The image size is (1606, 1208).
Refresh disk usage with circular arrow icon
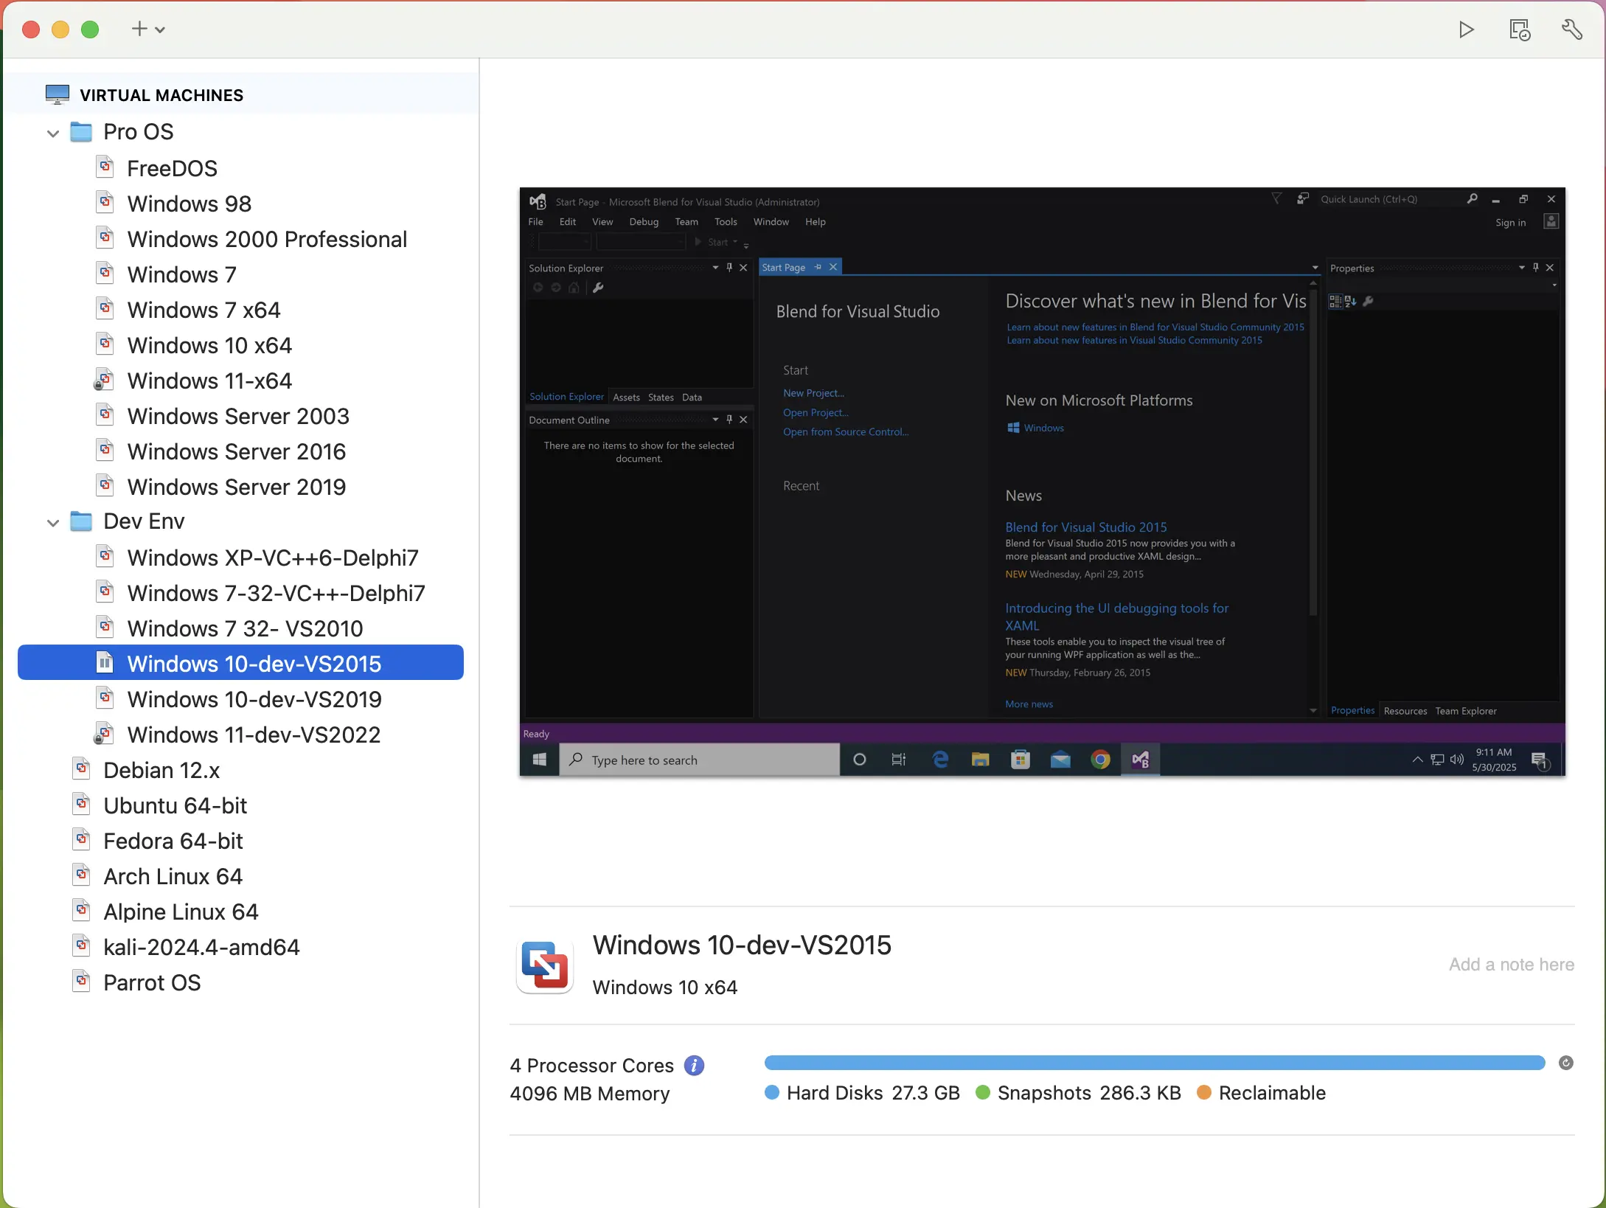[1566, 1063]
